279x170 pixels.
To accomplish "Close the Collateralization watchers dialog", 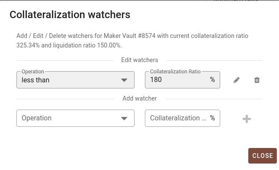I will click(263, 156).
